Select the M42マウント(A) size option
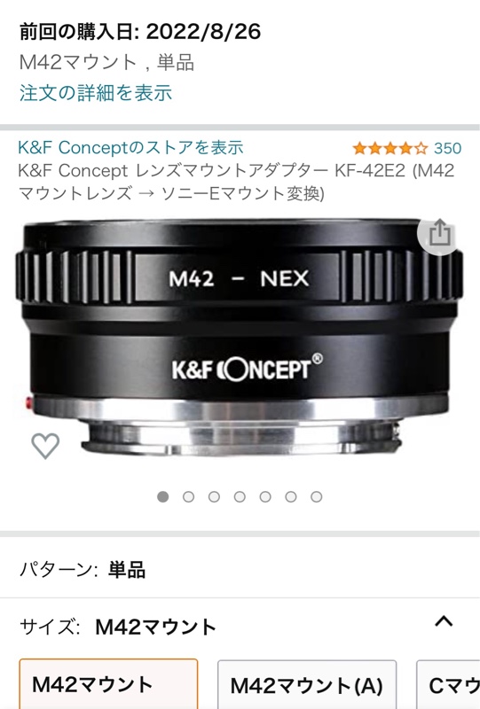This screenshot has height=709, width=480. coord(307,684)
